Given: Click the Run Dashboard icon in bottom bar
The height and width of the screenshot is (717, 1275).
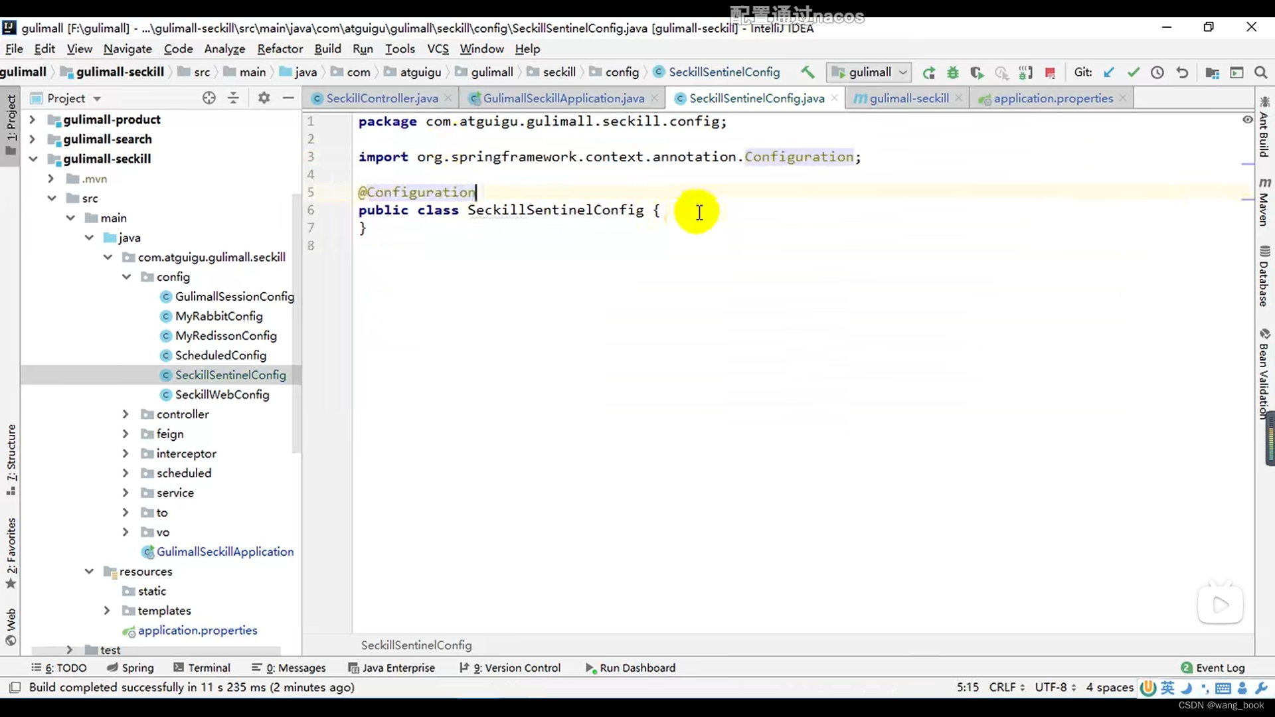Looking at the screenshot, I should (x=588, y=667).
